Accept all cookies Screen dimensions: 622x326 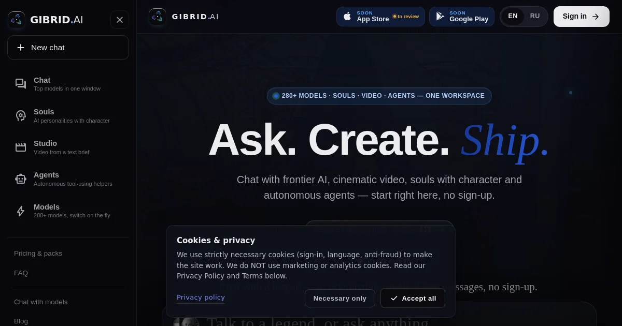point(413,299)
